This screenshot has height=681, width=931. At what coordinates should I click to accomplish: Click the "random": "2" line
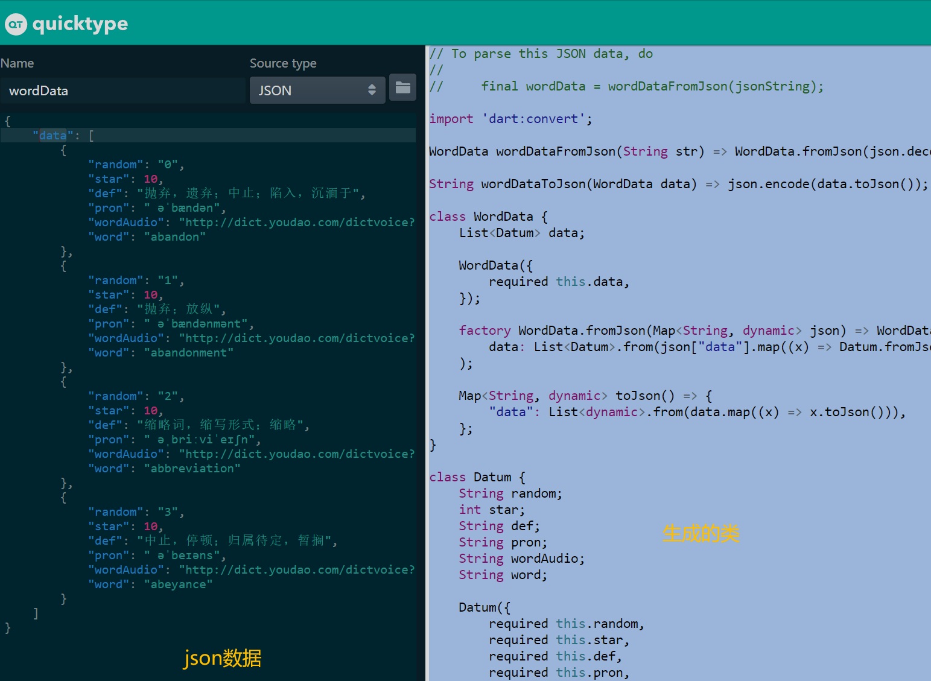tap(136, 396)
